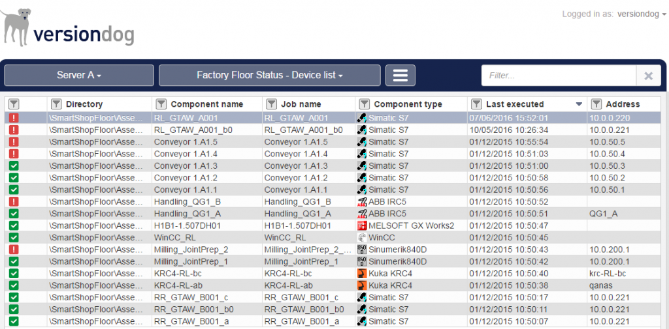Sort by Component type column header
This screenshot has width=669, height=329.
408,104
